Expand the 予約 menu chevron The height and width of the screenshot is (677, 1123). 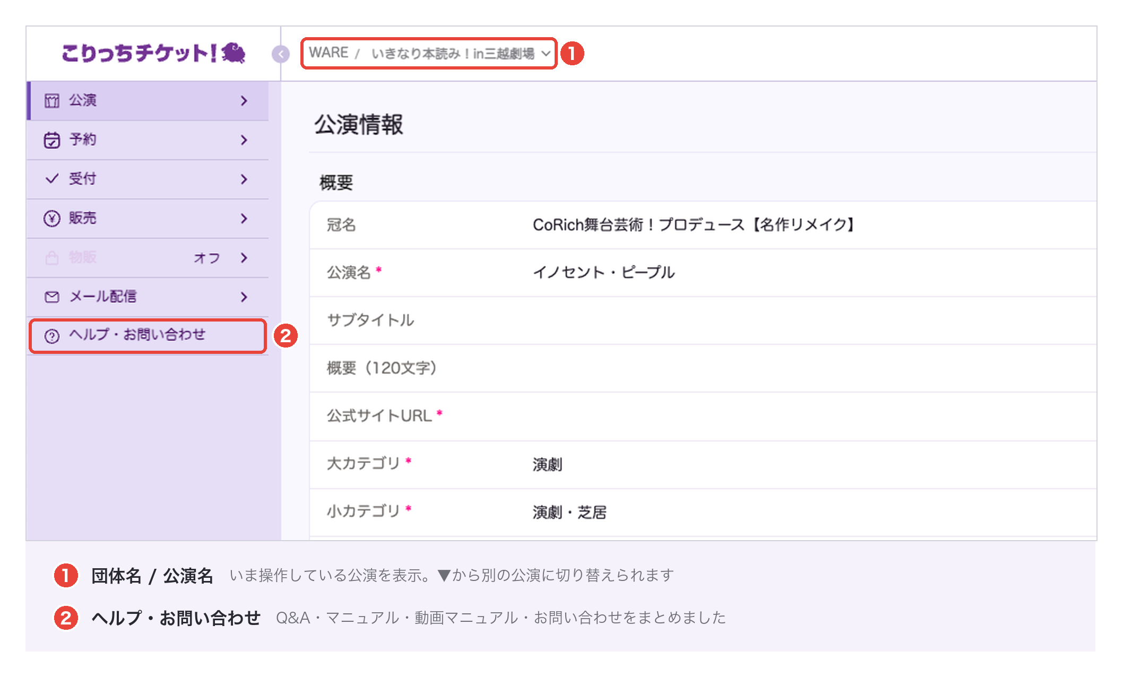pos(244,140)
